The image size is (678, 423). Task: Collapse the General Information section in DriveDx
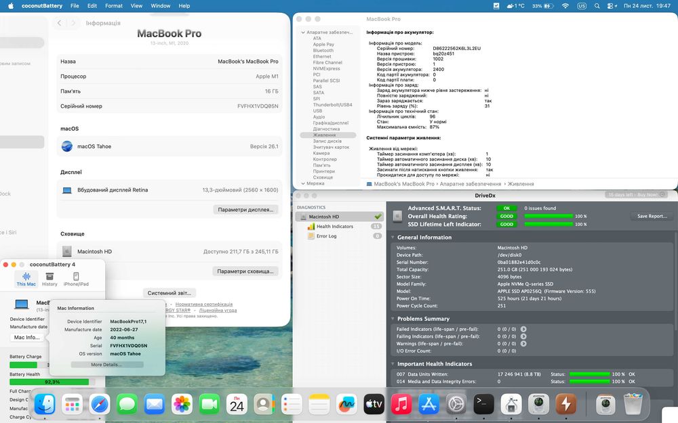pyautogui.click(x=393, y=238)
